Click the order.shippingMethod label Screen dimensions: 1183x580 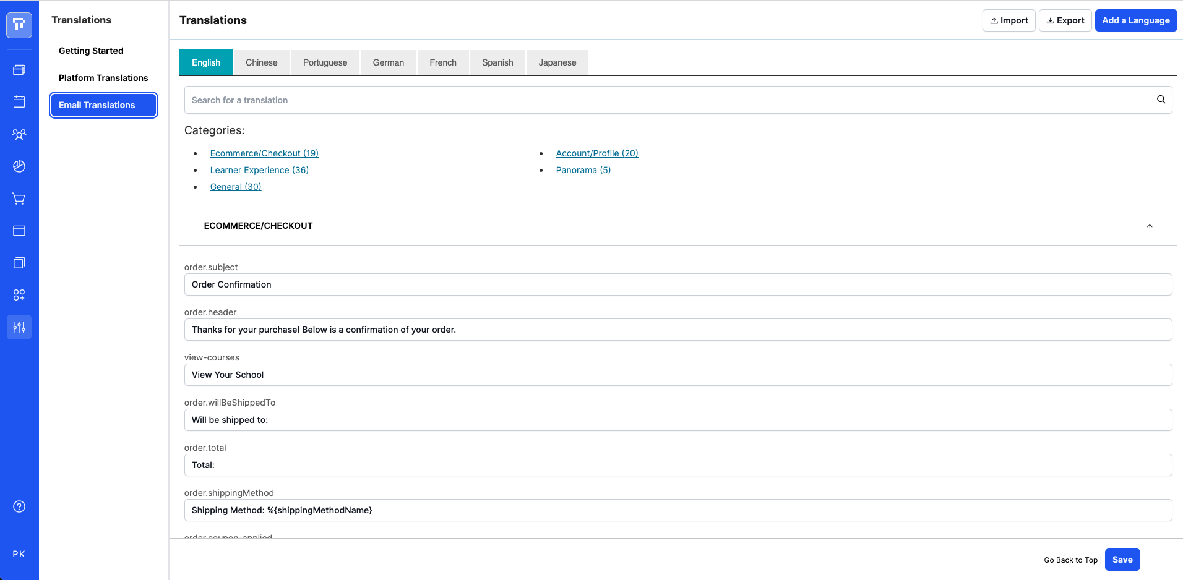[229, 493]
